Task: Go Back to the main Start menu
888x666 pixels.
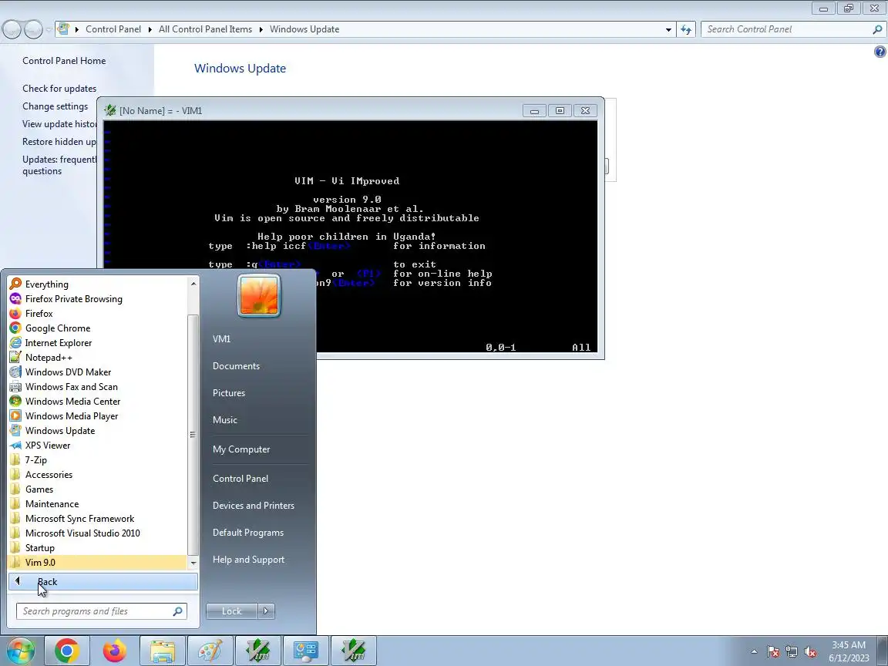Action: click(103, 582)
